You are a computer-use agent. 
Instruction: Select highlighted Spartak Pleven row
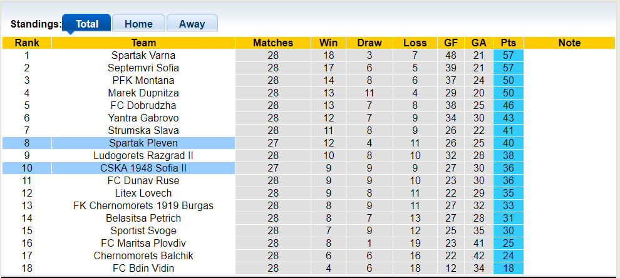coord(143,143)
